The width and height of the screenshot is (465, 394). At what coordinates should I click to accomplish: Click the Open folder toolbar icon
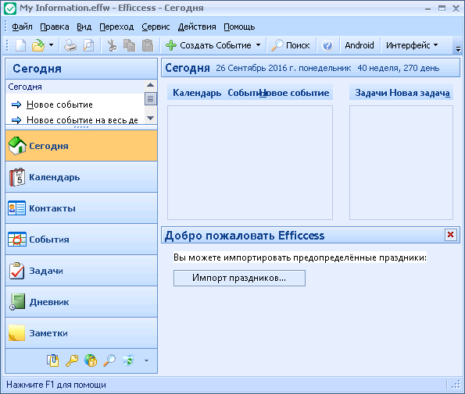[x=38, y=45]
